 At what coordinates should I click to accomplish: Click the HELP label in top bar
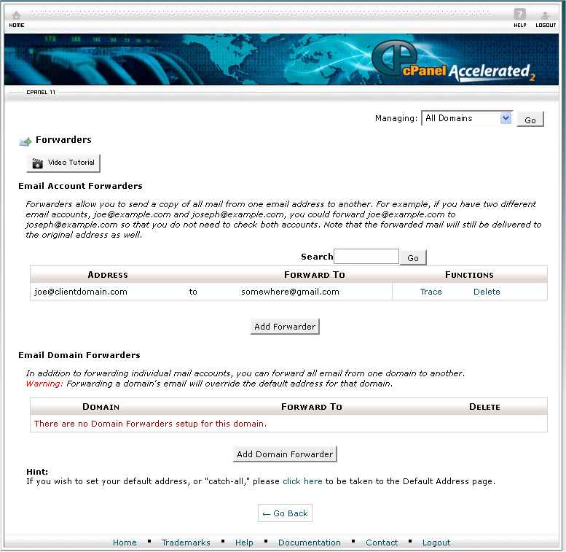520,25
